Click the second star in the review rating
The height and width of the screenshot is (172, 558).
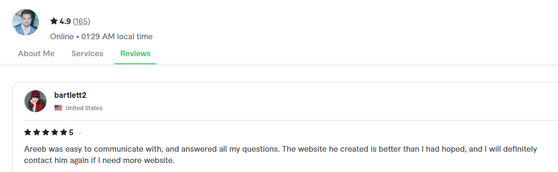(36, 132)
